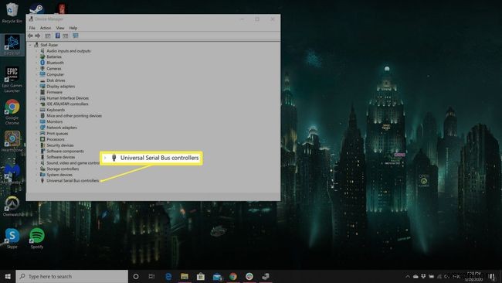The width and height of the screenshot is (502, 283).
Task: Click the Cortana circle on taskbar
Action: [136, 276]
